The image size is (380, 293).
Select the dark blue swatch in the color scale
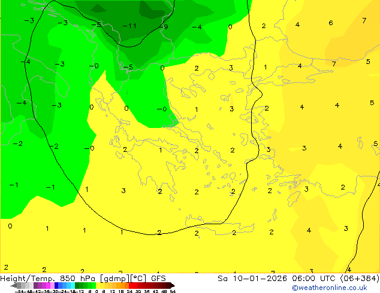click(x=56, y=285)
